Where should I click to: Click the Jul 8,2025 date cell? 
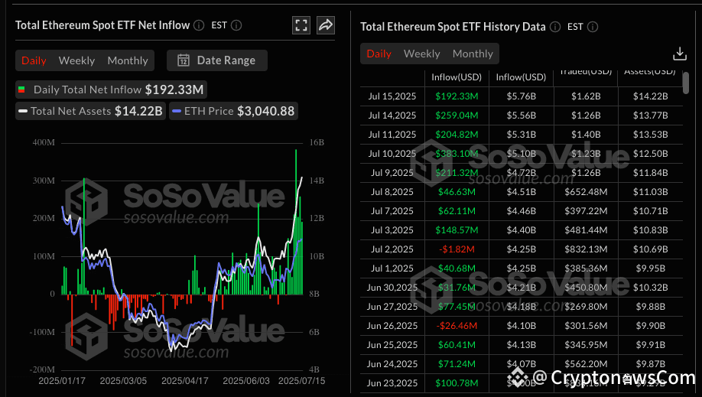392,192
